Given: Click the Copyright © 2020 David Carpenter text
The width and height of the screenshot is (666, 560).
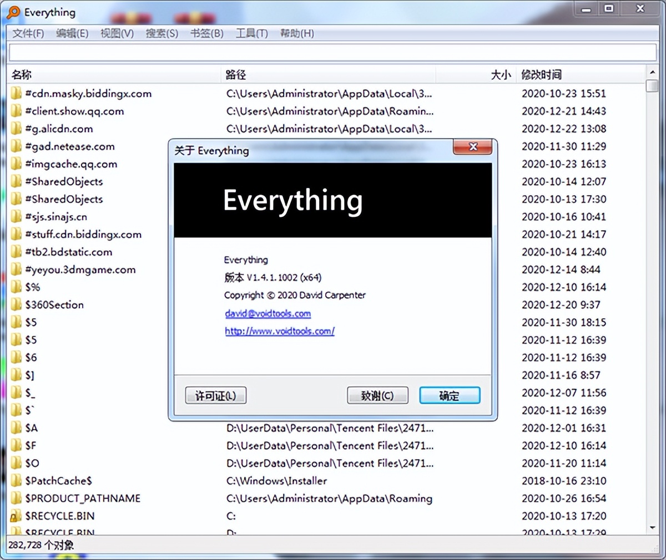Looking at the screenshot, I should pyautogui.click(x=295, y=295).
